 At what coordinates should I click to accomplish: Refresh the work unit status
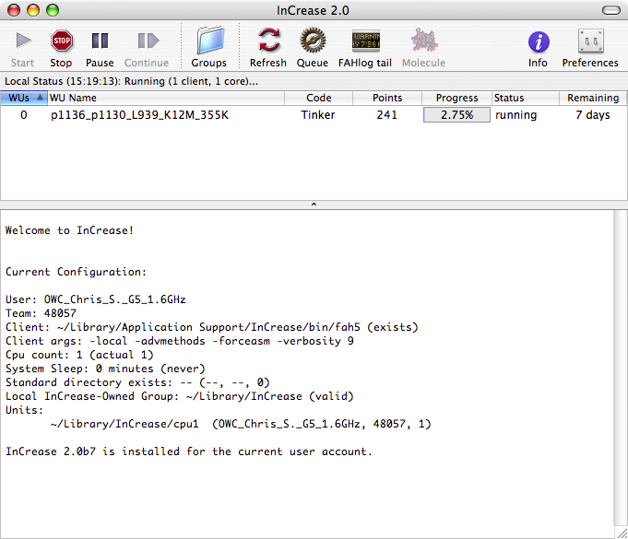[268, 41]
